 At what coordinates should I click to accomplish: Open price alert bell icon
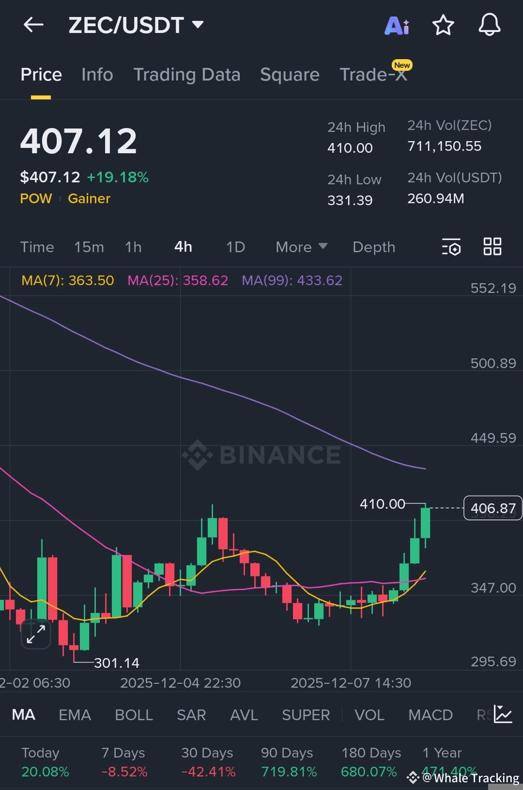tap(490, 25)
